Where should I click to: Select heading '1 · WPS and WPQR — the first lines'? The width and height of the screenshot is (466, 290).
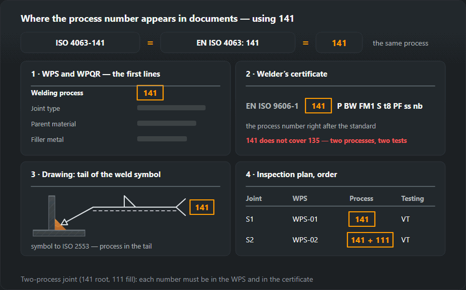click(95, 74)
